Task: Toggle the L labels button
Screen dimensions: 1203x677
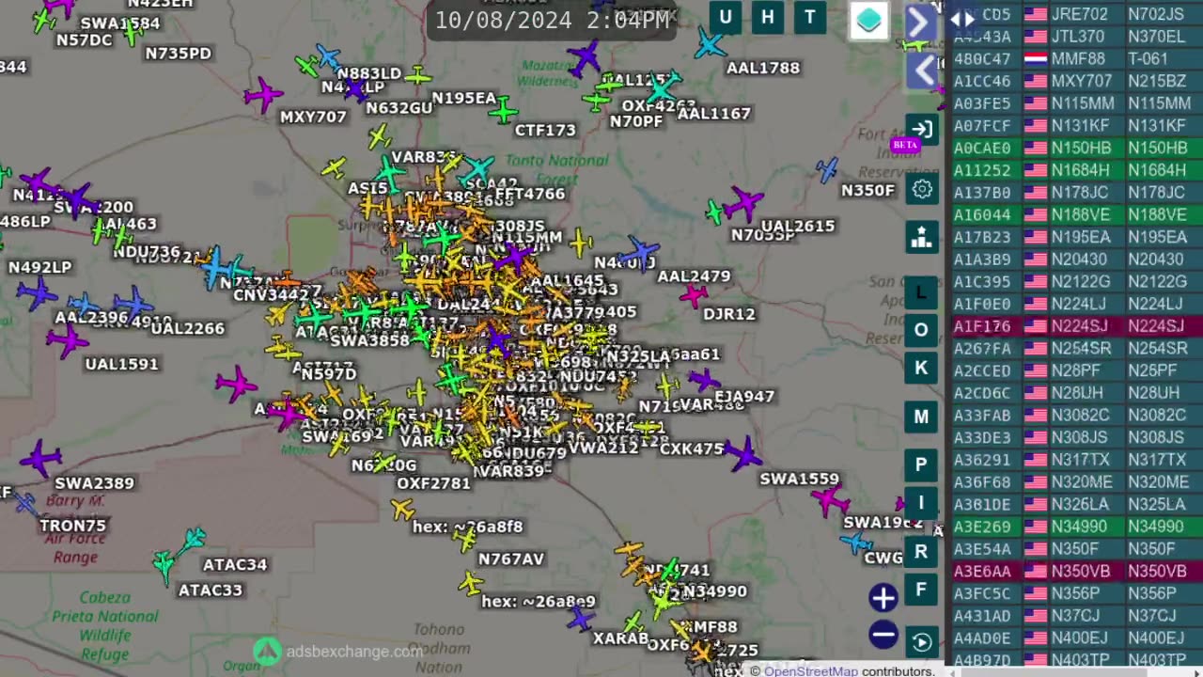Action: coord(921,292)
